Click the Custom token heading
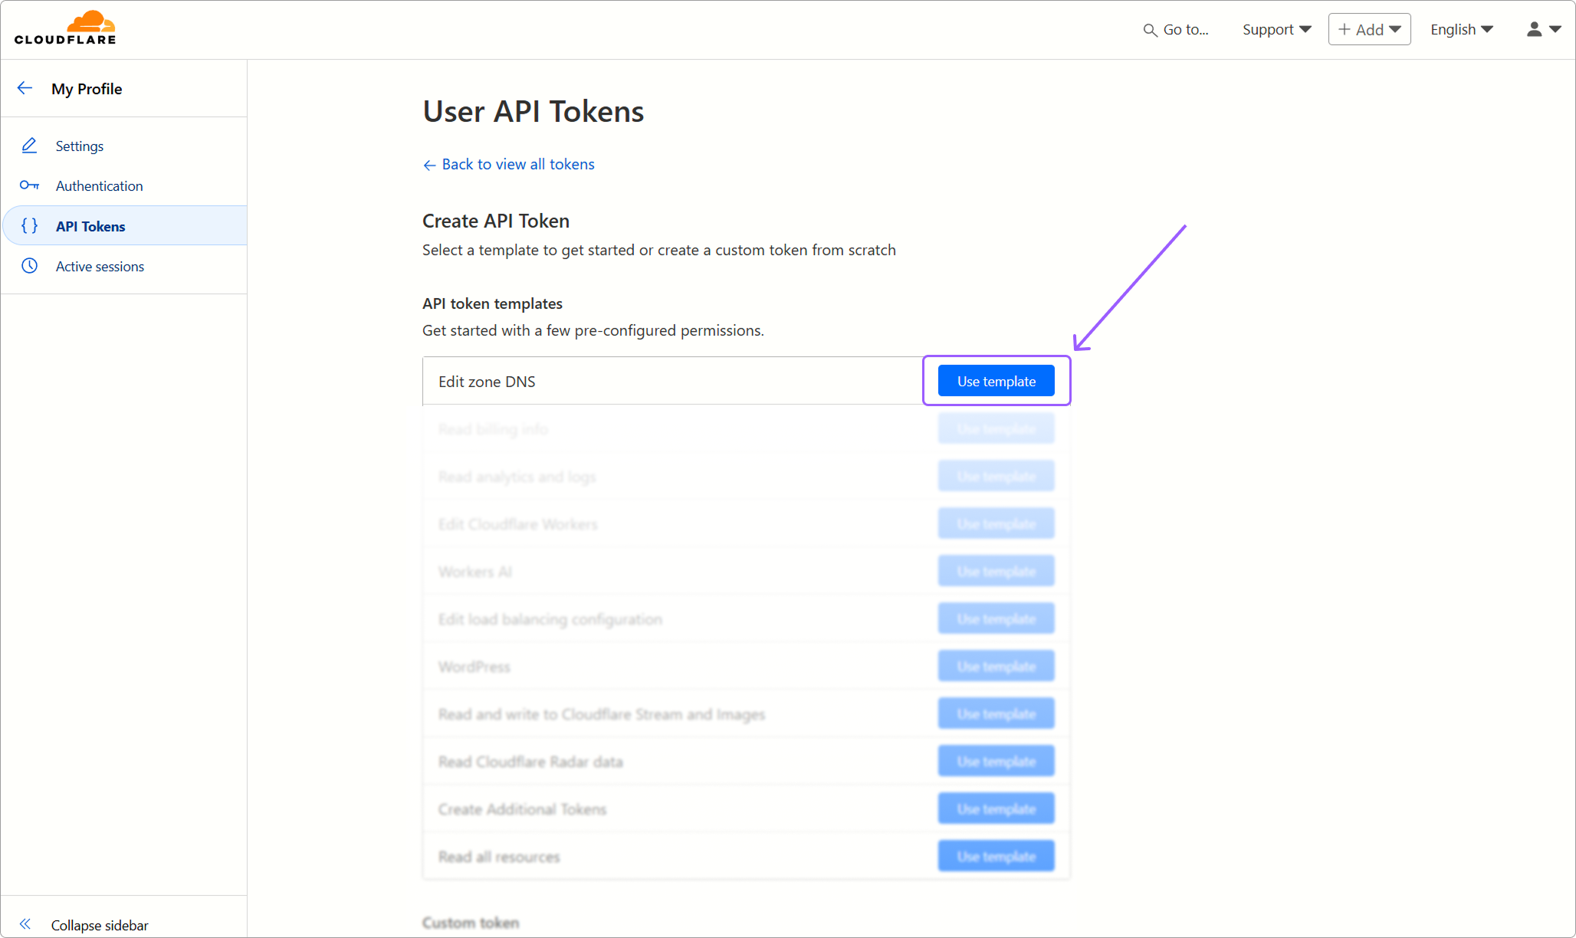Viewport: 1576px width, 938px height. [471, 923]
